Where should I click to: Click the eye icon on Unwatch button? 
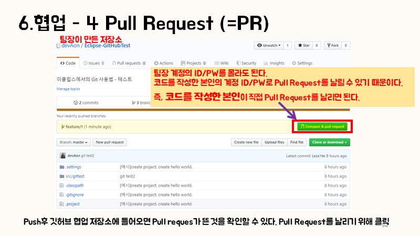(x=259, y=46)
